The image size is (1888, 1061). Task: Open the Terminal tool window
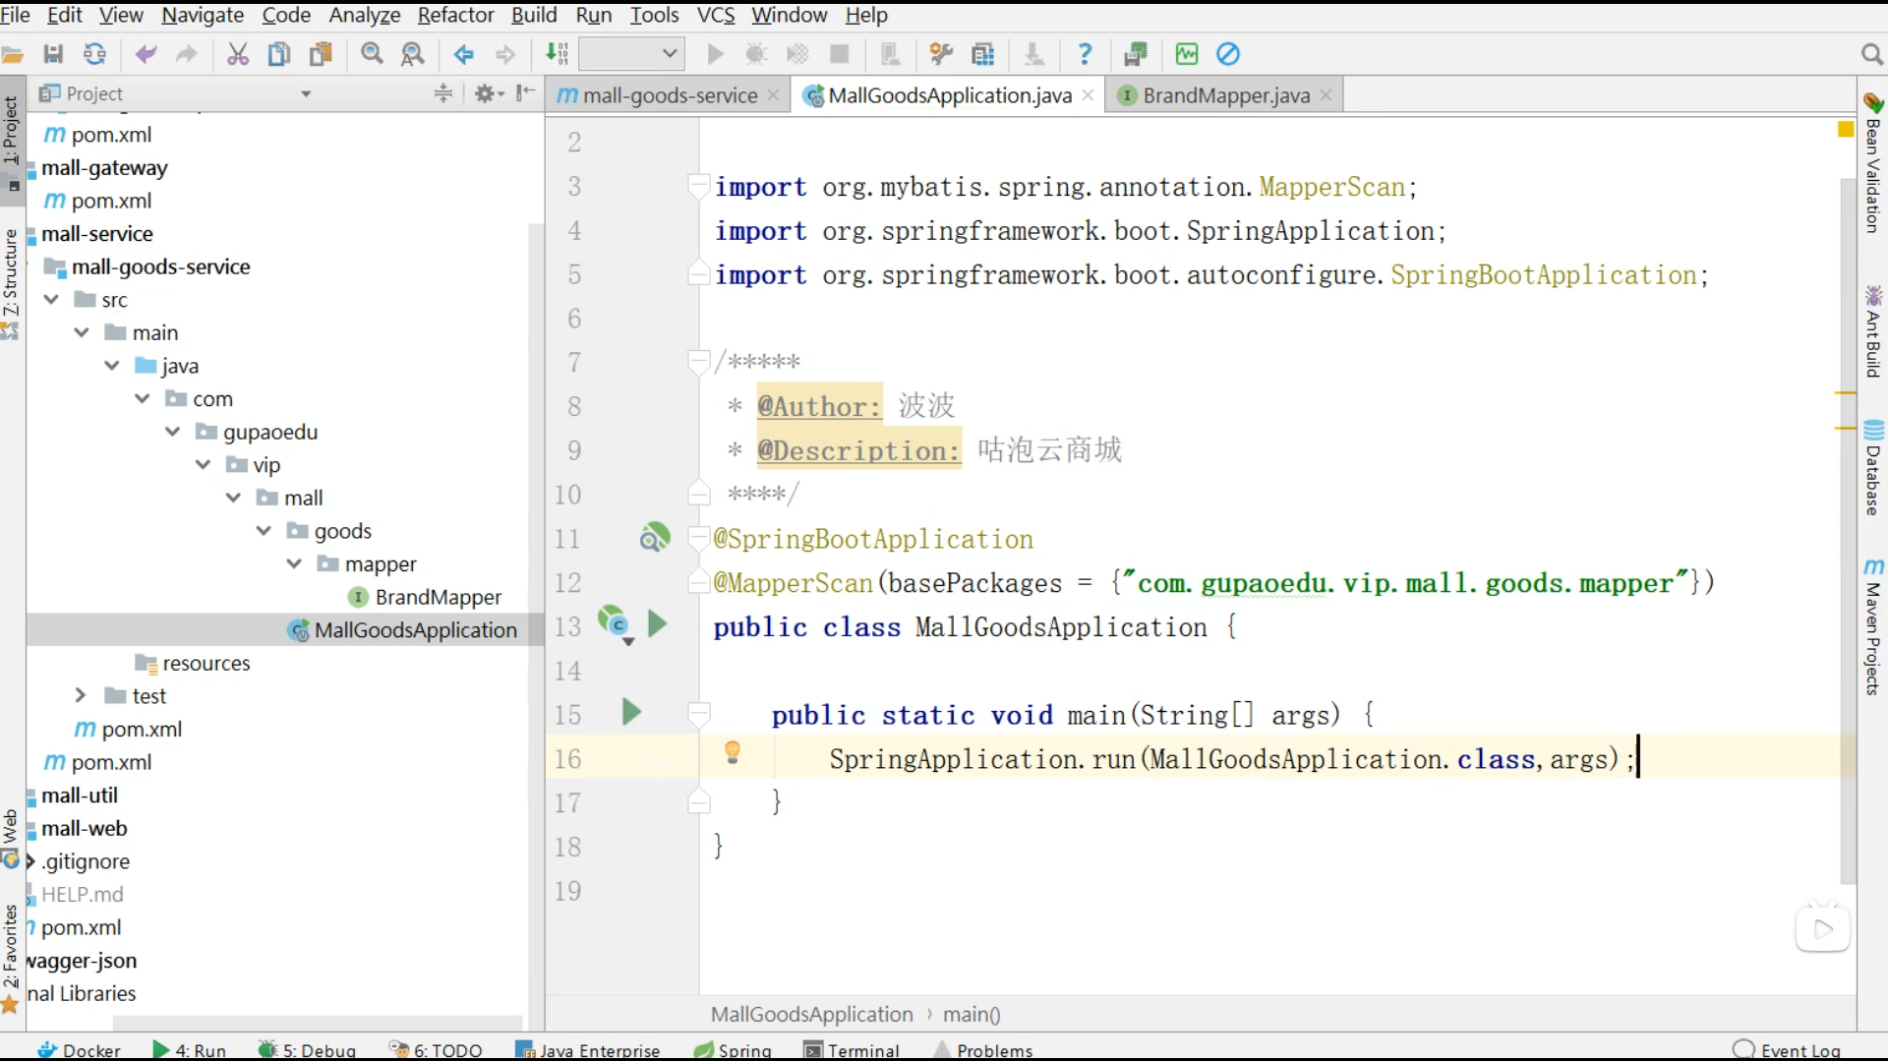click(x=852, y=1049)
